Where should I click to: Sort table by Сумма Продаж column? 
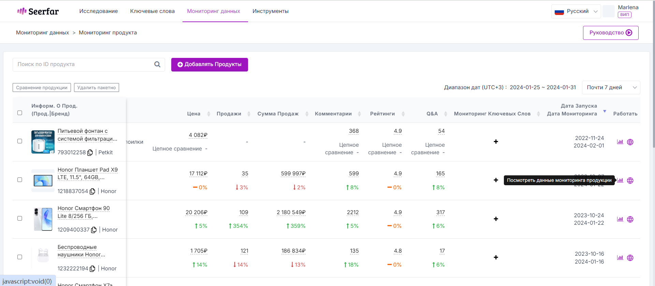pyautogui.click(x=307, y=114)
